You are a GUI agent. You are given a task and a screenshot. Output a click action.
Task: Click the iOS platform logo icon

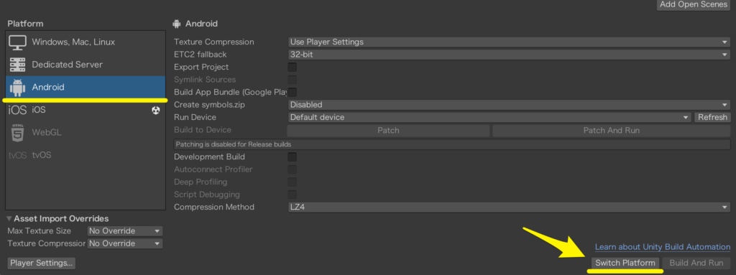click(x=17, y=110)
